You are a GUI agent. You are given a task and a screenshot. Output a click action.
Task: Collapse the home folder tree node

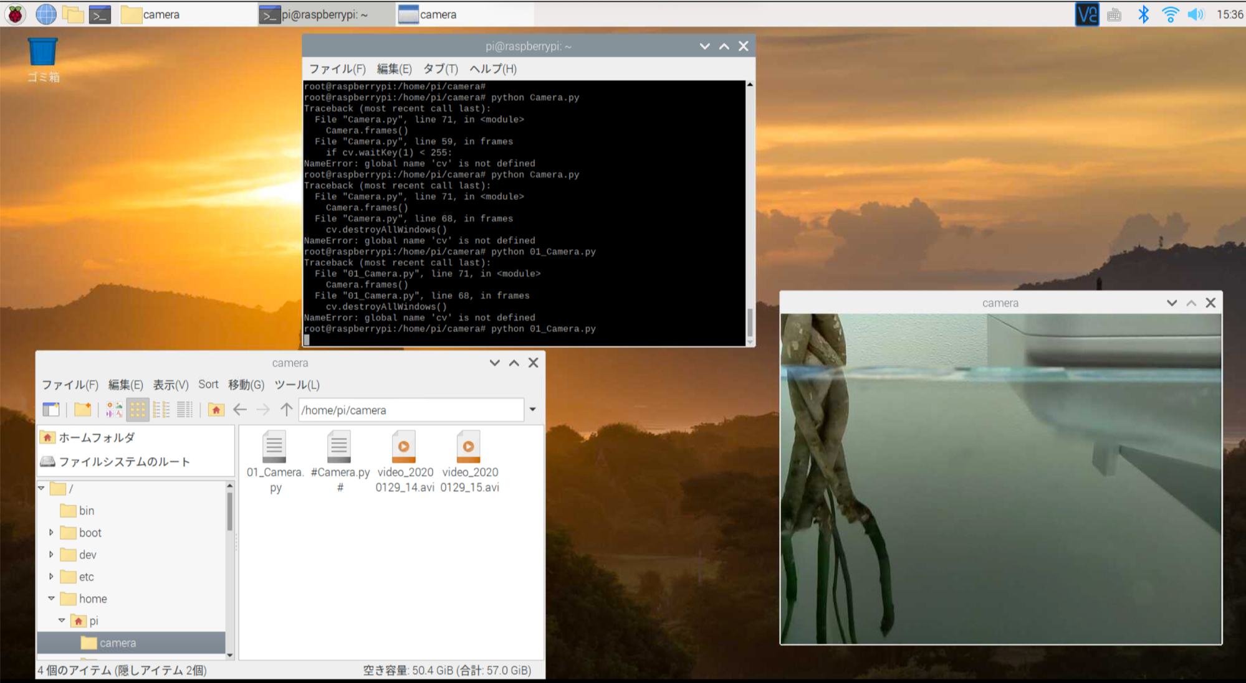[51, 598]
